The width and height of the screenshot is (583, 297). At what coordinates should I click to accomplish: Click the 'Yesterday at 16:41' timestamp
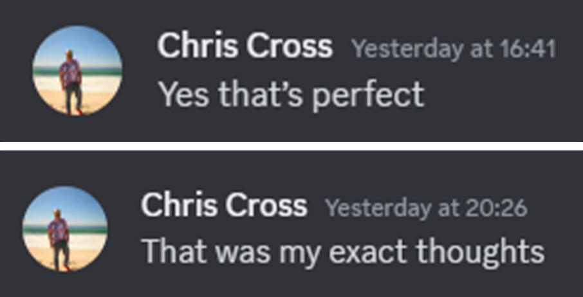[x=454, y=49]
